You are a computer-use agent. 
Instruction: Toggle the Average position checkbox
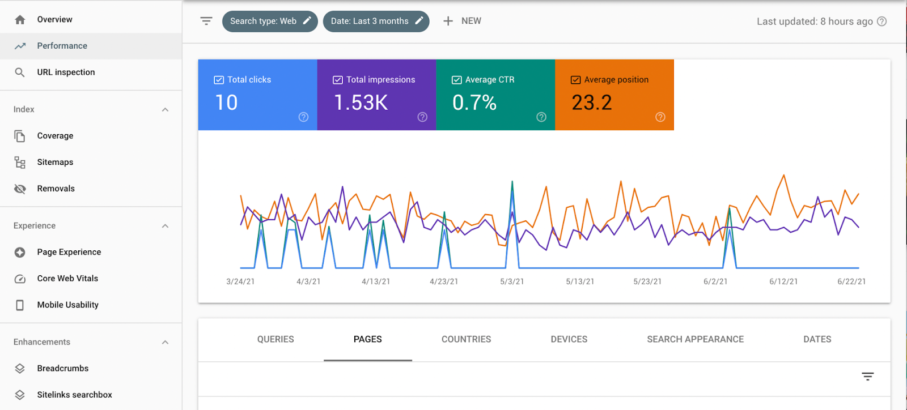[576, 80]
